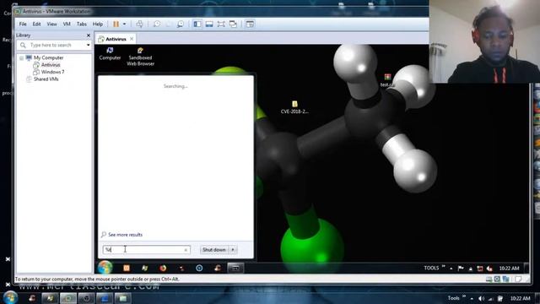Switch to Unity mode icon
The height and width of the screenshot is (304, 540).
tap(233, 24)
